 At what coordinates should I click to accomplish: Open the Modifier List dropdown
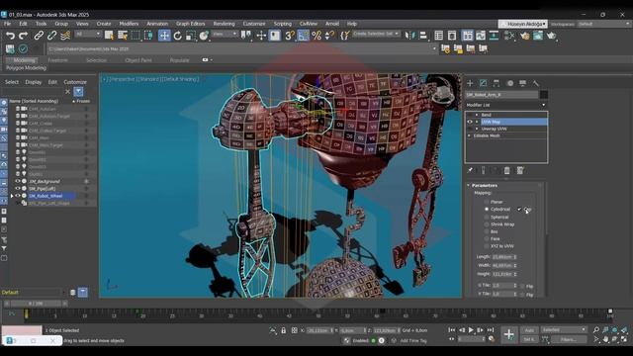point(506,105)
